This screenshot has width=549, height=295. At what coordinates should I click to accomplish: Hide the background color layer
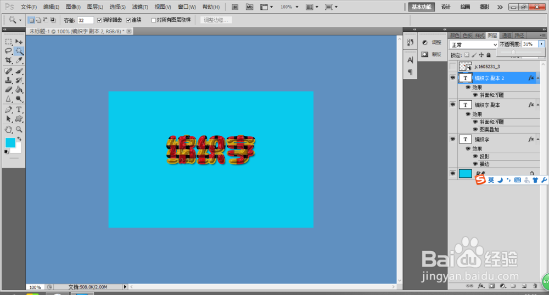tap(453, 173)
